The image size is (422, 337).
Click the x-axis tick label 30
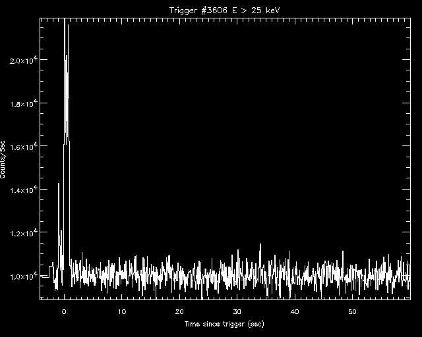237,312
